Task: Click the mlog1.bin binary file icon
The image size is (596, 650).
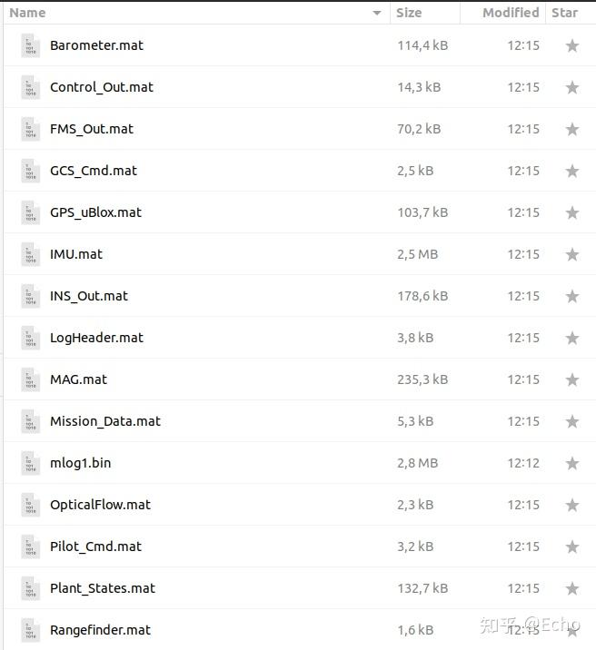Action: 31,463
